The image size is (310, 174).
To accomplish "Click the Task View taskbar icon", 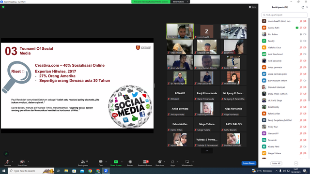I will tap(58, 171).
